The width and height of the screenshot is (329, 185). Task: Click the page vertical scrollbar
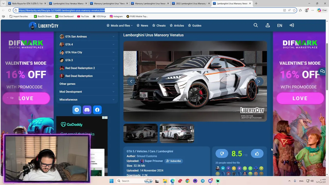pyautogui.click(x=327, y=67)
